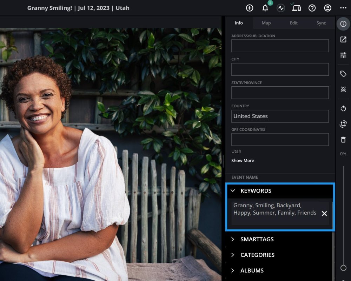Delete photo using the trash icon

coord(343,140)
